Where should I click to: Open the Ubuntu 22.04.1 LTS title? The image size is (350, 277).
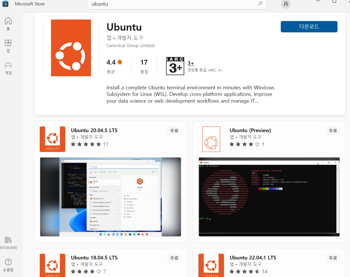(x=253, y=258)
